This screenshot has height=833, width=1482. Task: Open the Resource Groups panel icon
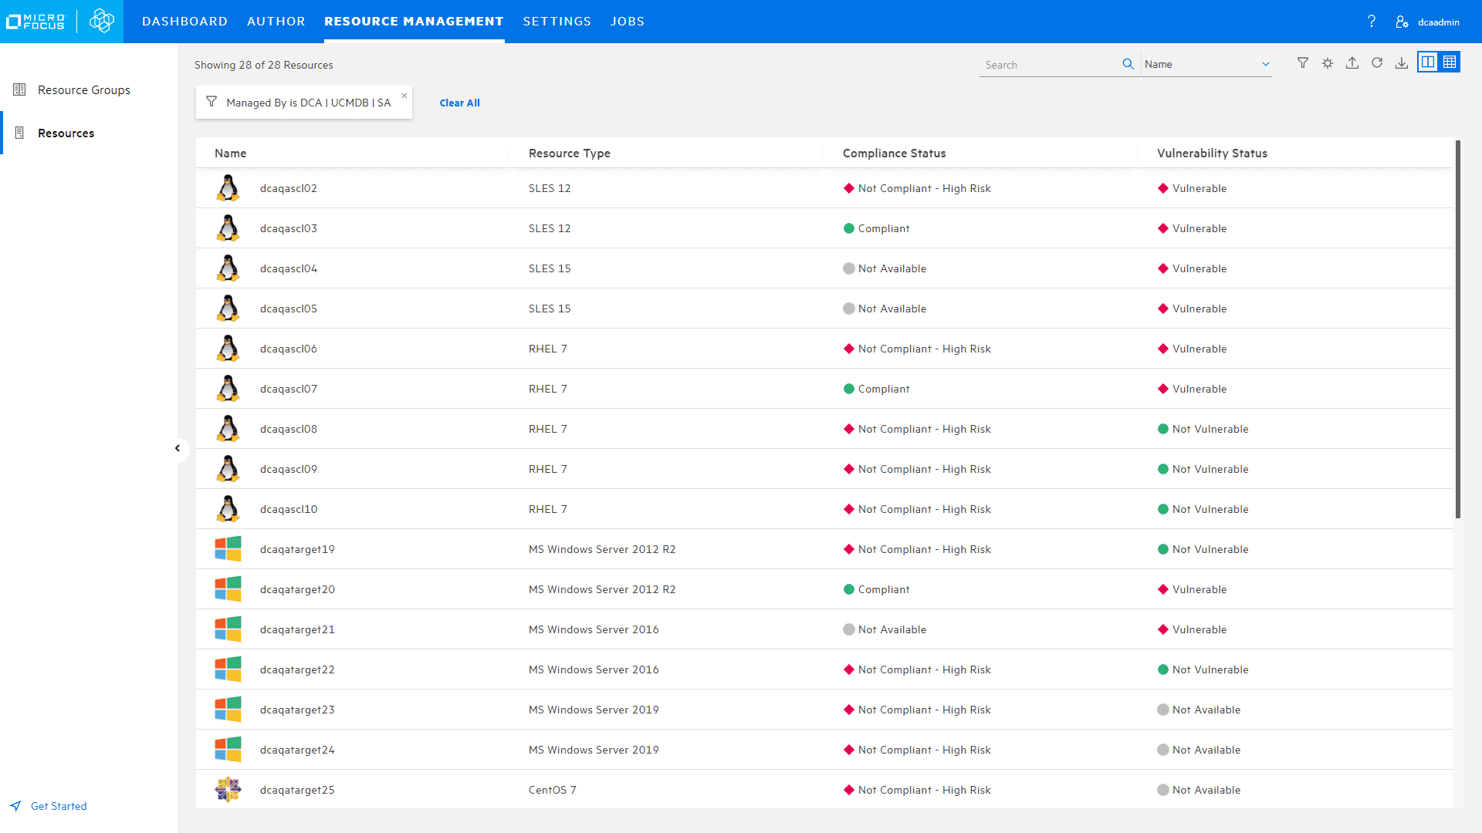coord(19,89)
